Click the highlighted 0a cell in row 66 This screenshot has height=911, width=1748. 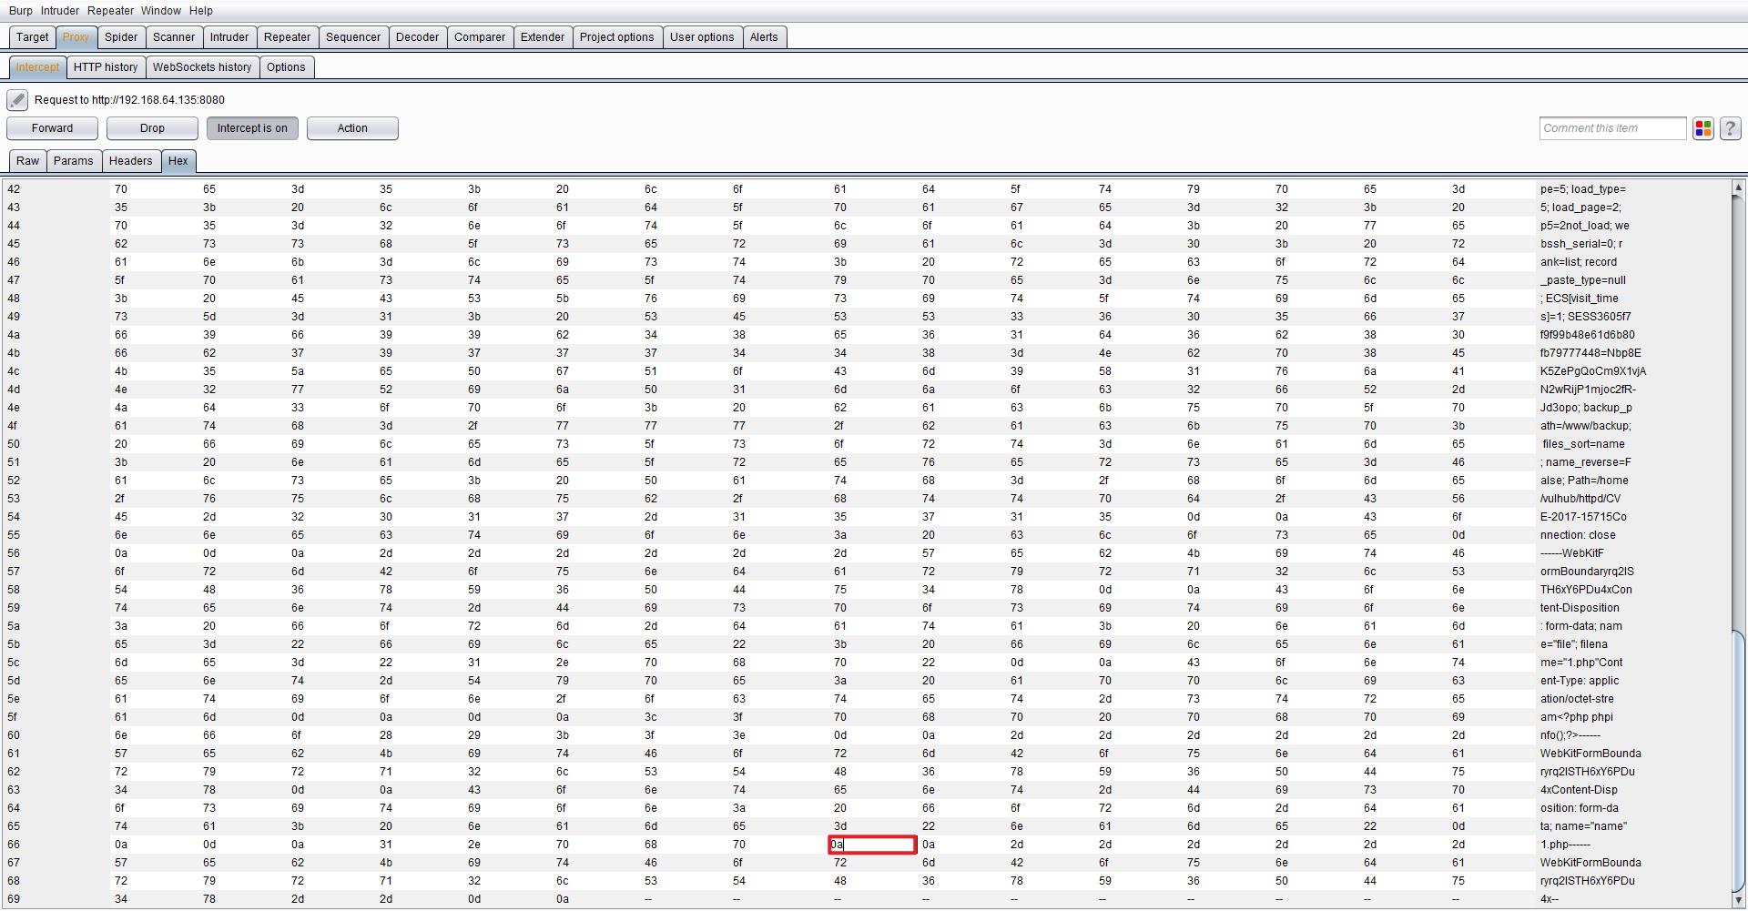click(871, 845)
